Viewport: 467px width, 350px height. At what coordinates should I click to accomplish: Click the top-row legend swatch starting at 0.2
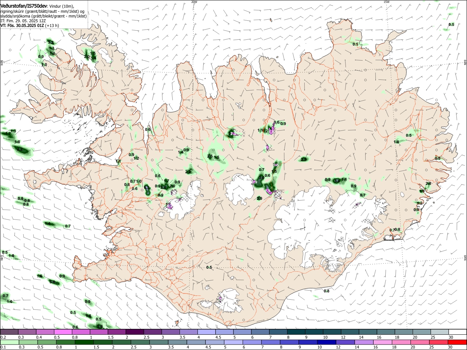[x=9, y=332]
